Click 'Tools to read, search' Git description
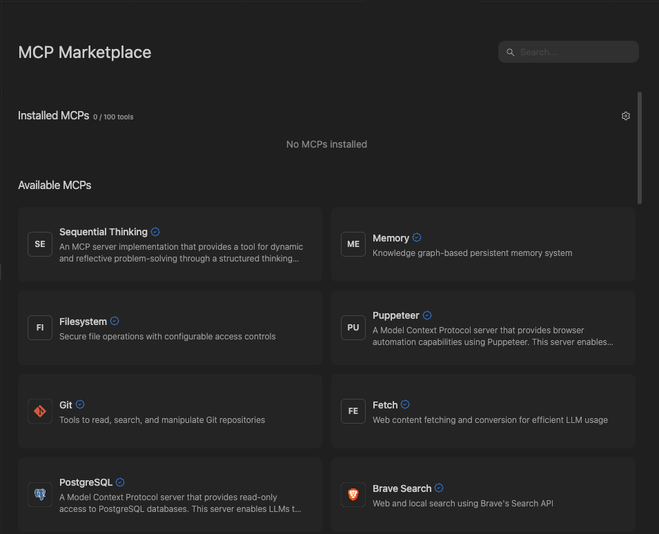This screenshot has width=659, height=534. (162, 420)
